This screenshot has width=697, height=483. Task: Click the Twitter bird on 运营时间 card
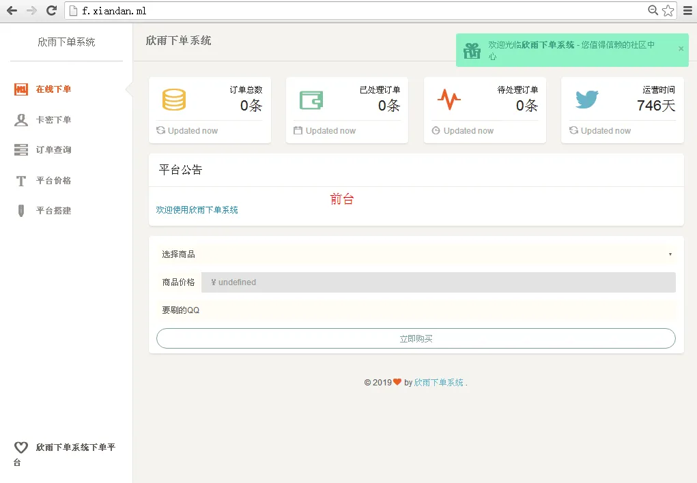pos(586,100)
